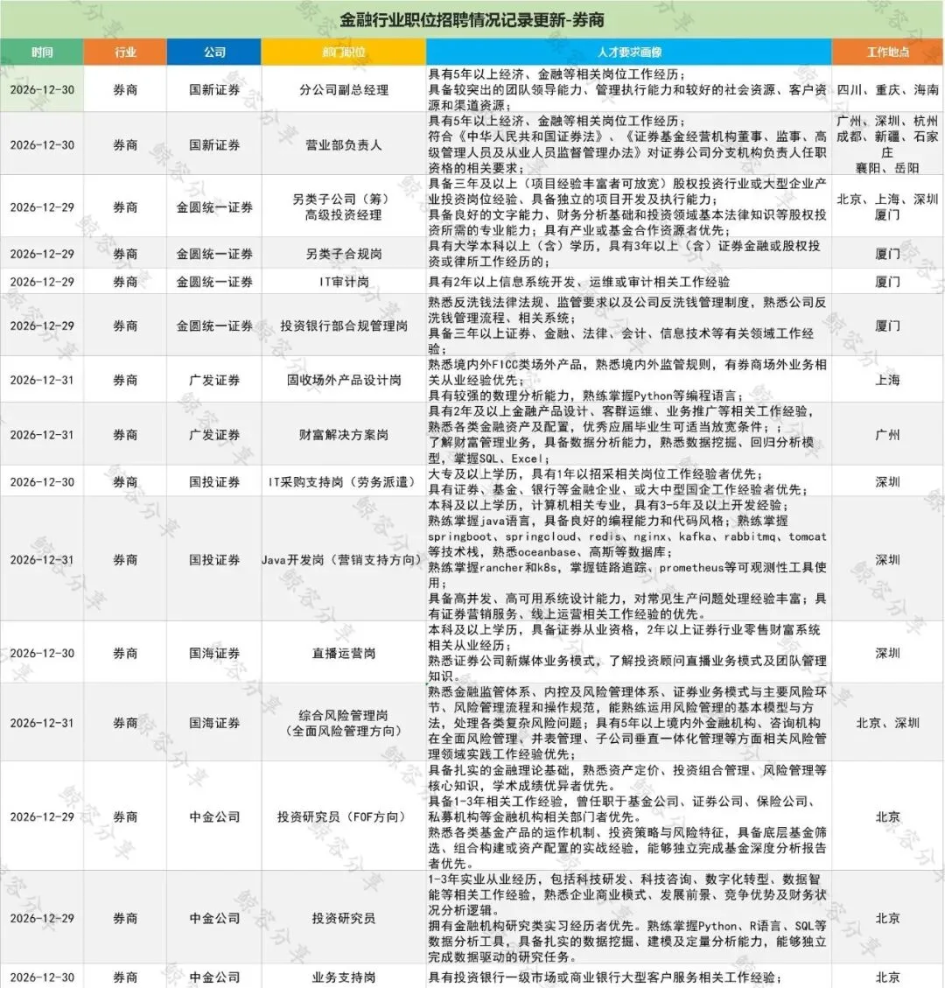Viewport: 945px width, 988px height.
Task: Click requirements text for 另类子合规岗
Action: [x=625, y=253]
